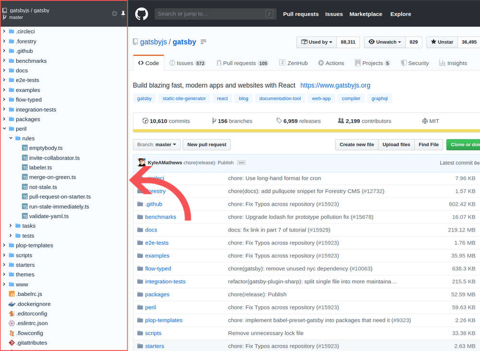Switch to the Issues tab

[x=184, y=63]
